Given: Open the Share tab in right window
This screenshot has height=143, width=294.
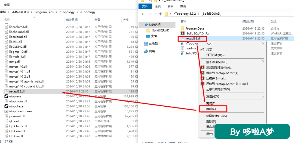Looking at the screenshot, I should tap(170, 6).
